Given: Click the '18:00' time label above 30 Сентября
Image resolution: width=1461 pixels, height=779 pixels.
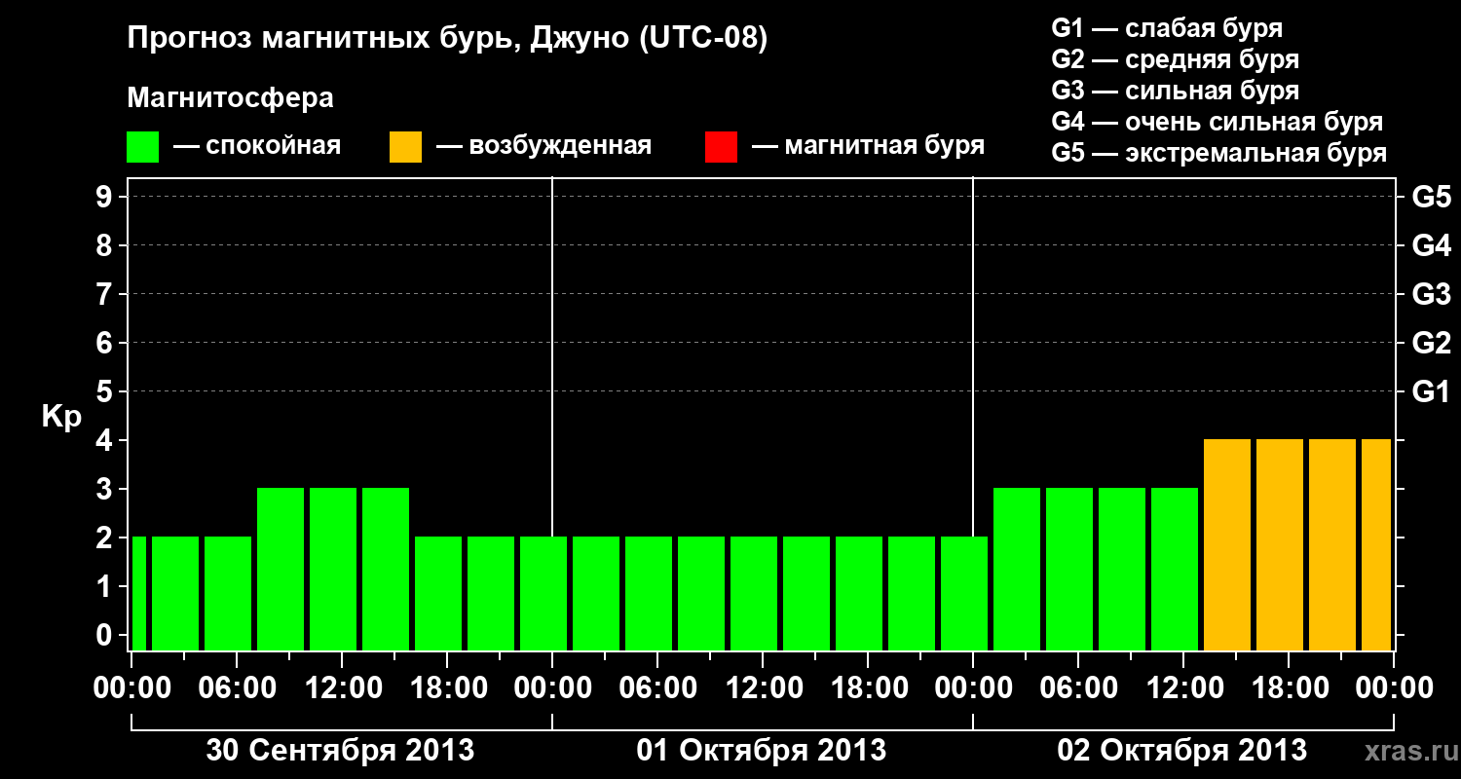Looking at the screenshot, I should pos(447,687).
